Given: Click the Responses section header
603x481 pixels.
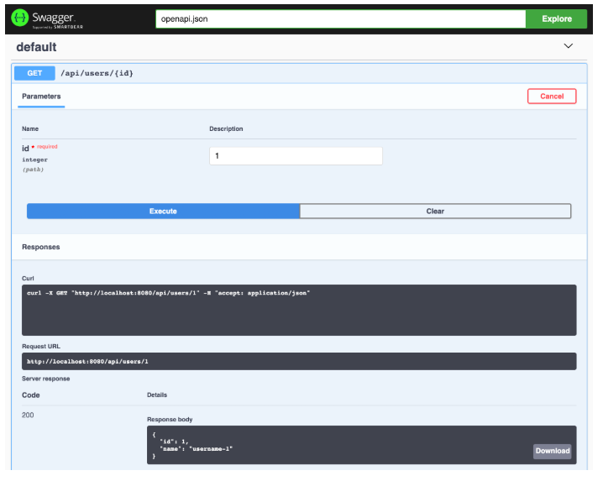Looking at the screenshot, I should tap(41, 247).
